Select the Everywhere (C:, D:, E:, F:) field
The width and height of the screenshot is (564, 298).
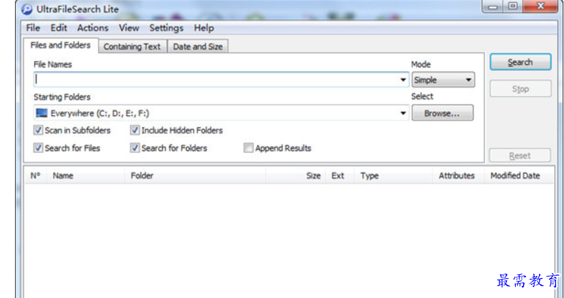pos(221,113)
